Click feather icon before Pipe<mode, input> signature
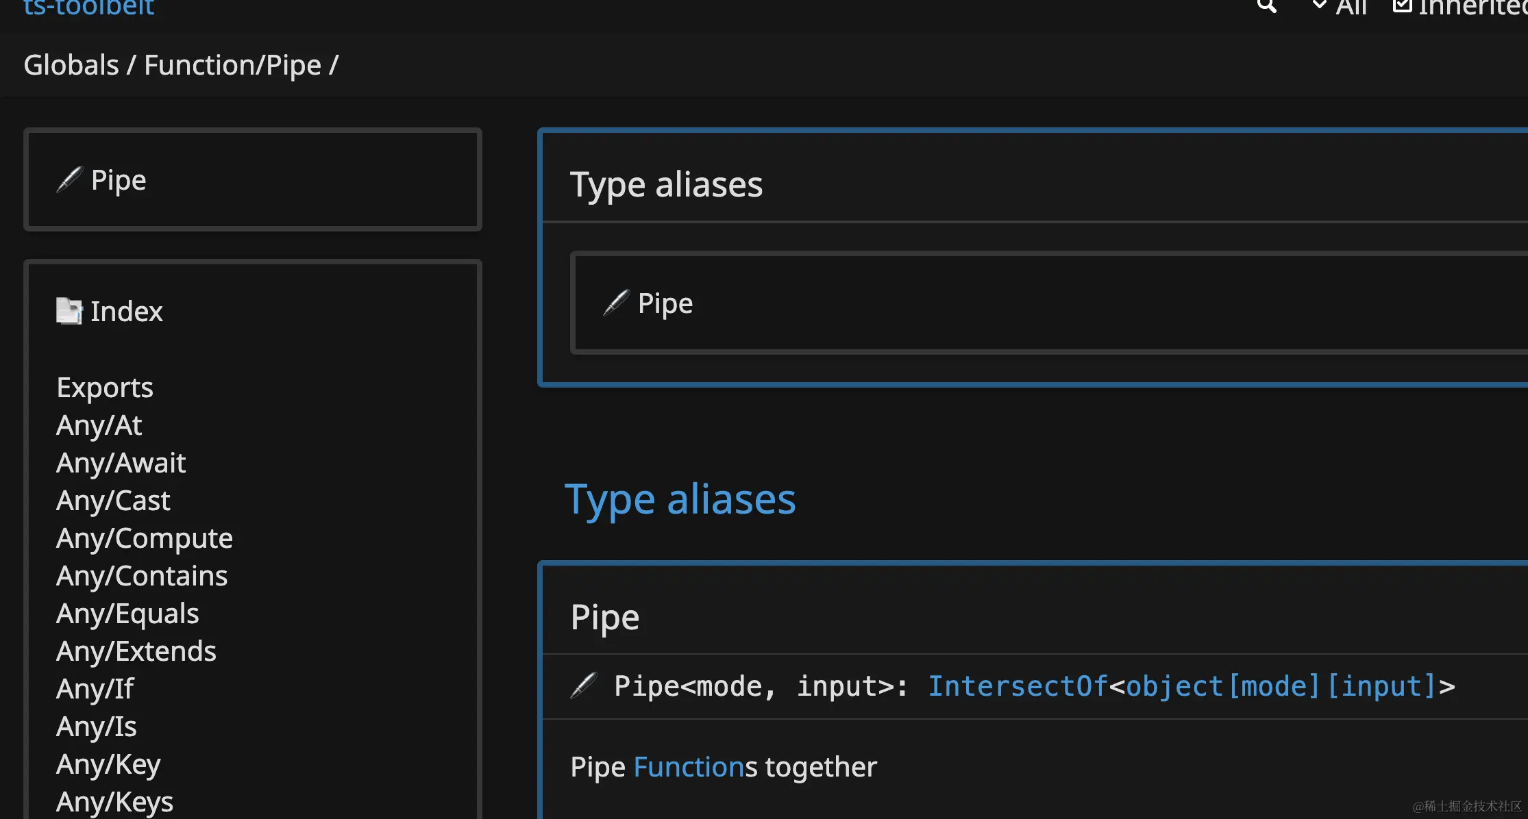1528x819 pixels. tap(583, 685)
